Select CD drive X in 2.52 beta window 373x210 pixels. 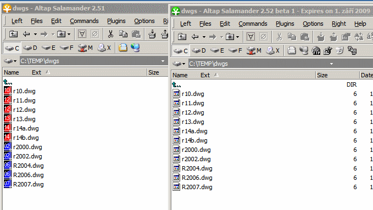pyautogui.click(x=273, y=50)
